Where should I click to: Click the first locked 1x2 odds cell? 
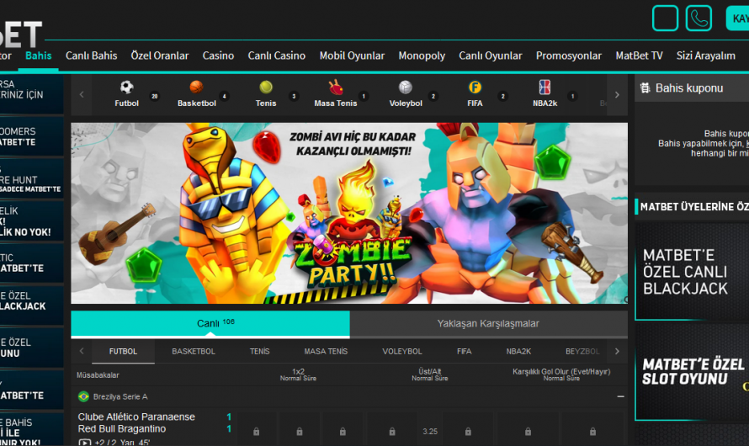coord(257,431)
